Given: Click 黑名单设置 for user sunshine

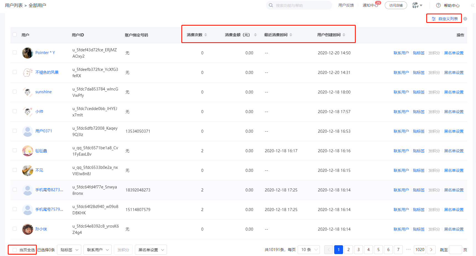Looking at the screenshot, I should click(454, 92).
